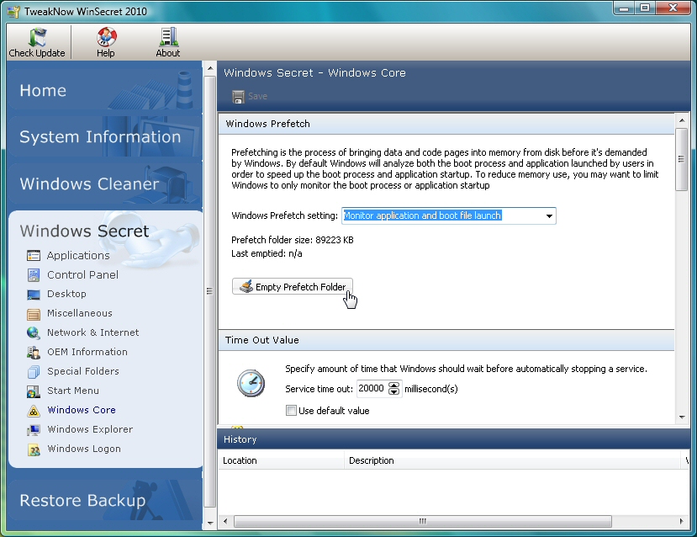697x537 pixels.
Task: Open the System Information section
Action: pos(105,136)
